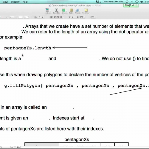Toggle underline formatting button
The width and height of the screenshot is (149, 149).
coord(43,17)
